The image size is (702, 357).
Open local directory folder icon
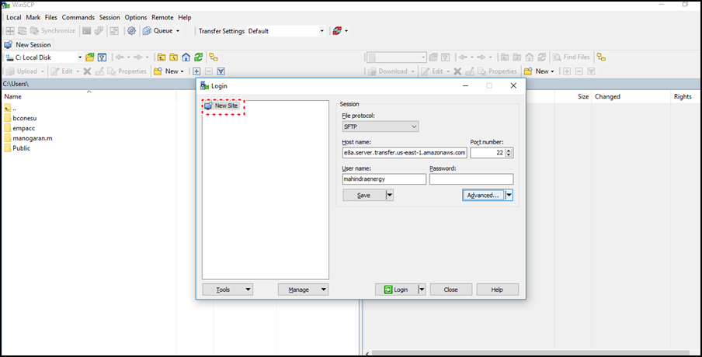tap(90, 57)
